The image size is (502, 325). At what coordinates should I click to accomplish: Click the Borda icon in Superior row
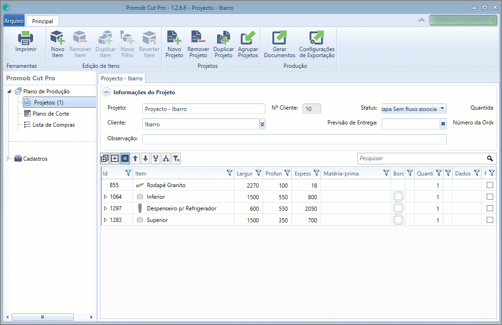pos(398,220)
